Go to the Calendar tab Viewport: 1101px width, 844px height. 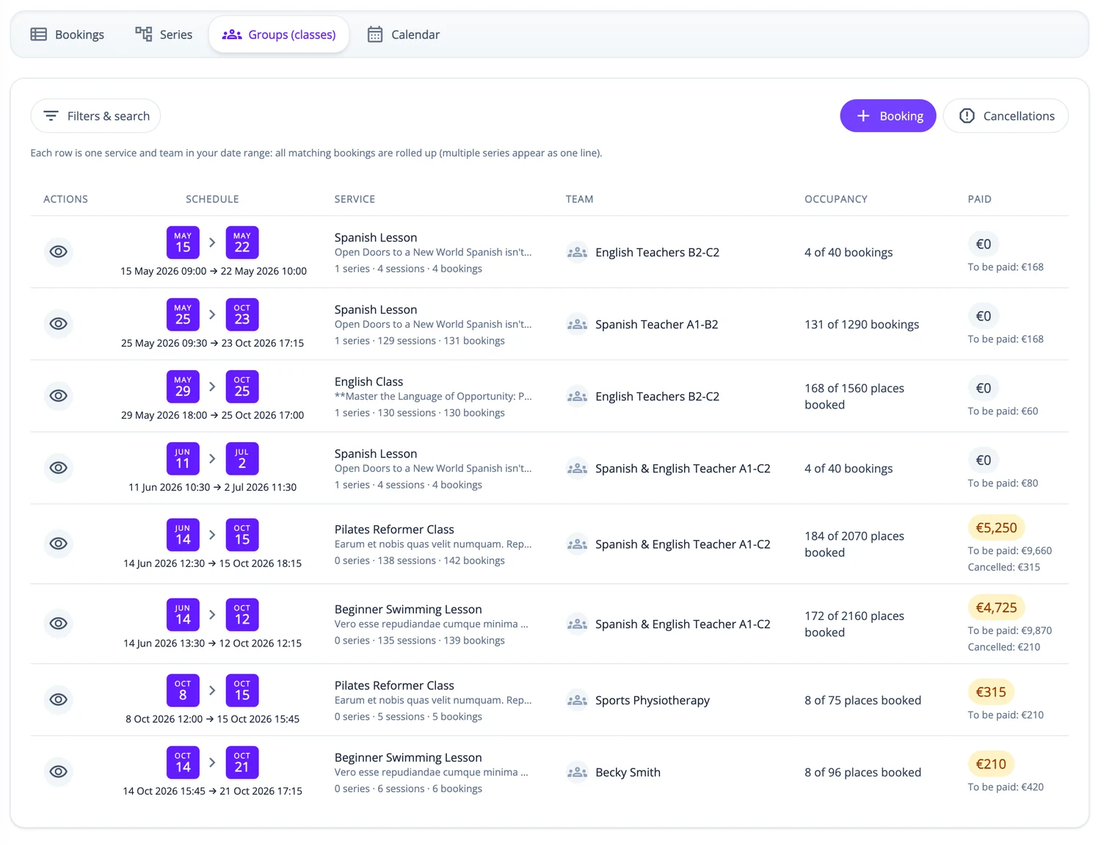point(404,35)
